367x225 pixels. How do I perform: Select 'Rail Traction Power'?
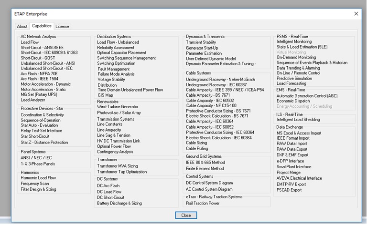[x=203, y=203]
